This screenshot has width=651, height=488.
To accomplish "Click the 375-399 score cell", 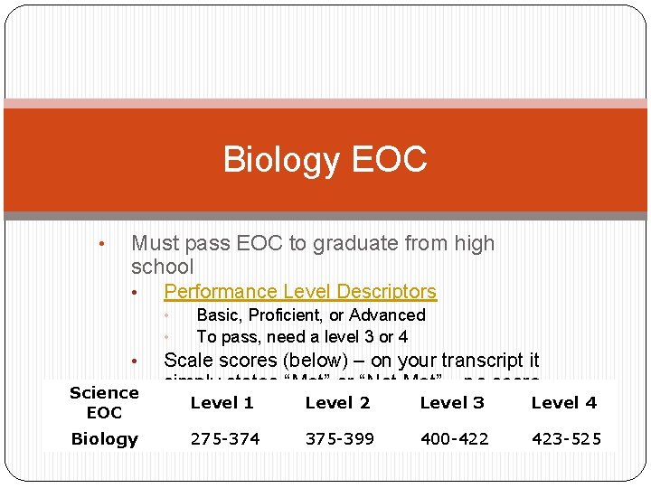I will click(x=340, y=438).
